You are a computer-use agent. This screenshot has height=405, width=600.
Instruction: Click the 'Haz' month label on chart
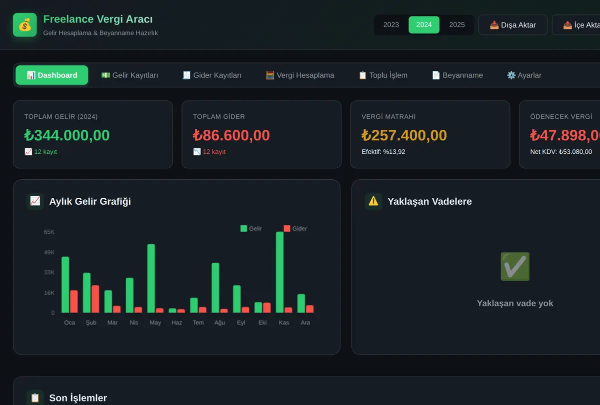(176, 323)
